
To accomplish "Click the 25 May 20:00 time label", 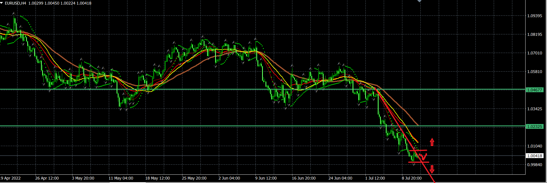I will tap(194, 178).
